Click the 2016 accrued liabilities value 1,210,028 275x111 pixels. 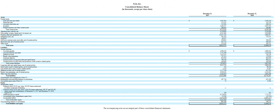268,53
